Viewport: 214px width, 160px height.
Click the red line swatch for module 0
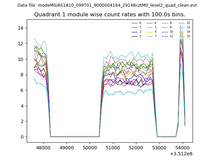point(134,23)
